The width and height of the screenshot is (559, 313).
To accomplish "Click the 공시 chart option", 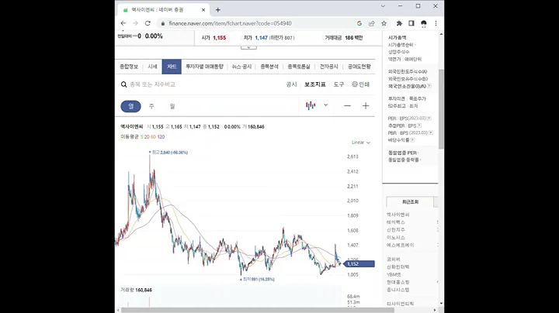I will [291, 84].
